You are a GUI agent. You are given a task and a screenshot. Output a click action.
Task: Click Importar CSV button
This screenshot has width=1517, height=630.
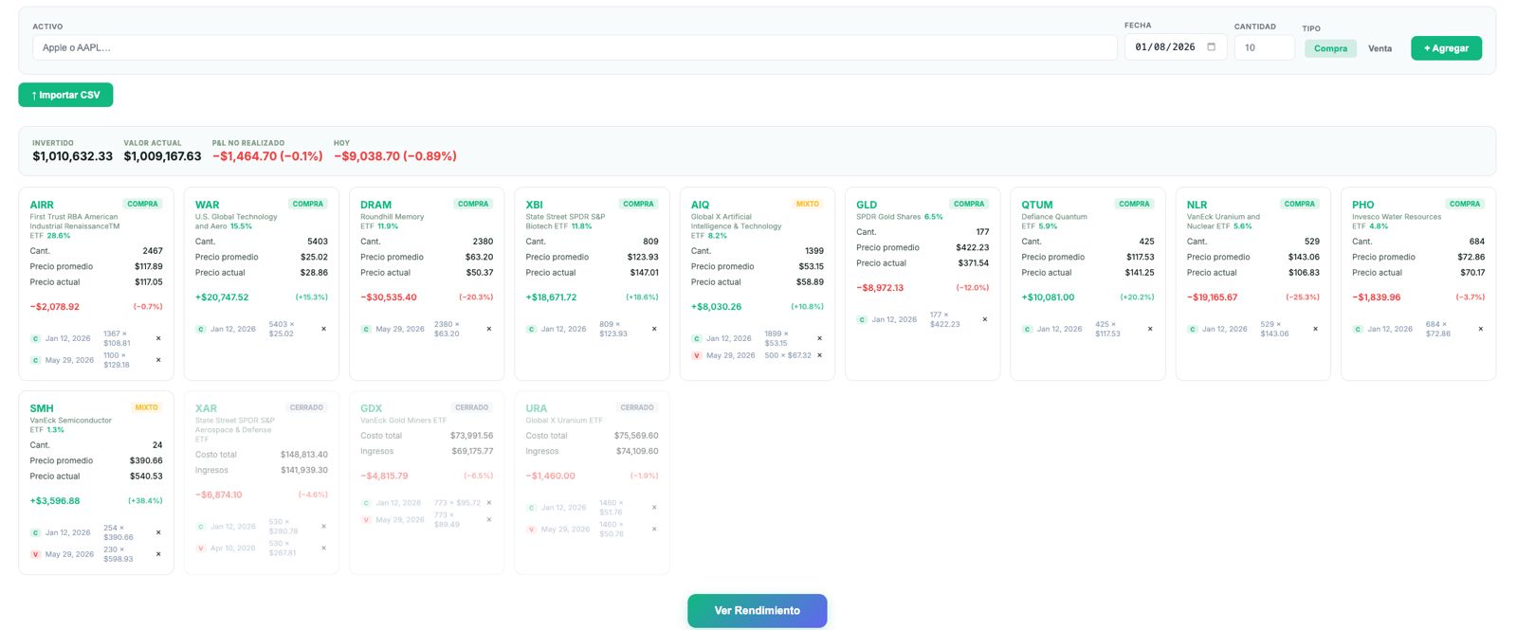click(65, 95)
